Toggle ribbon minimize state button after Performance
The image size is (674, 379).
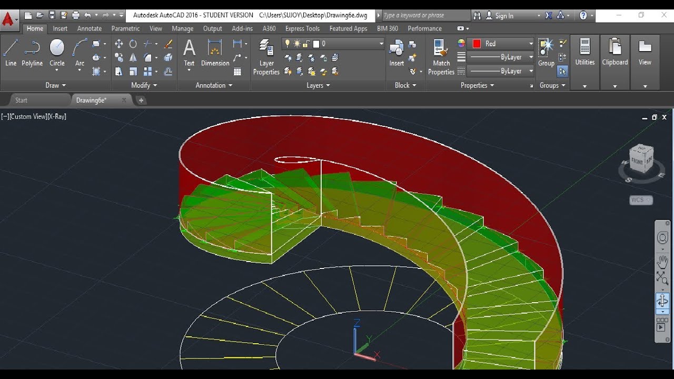coord(461,28)
